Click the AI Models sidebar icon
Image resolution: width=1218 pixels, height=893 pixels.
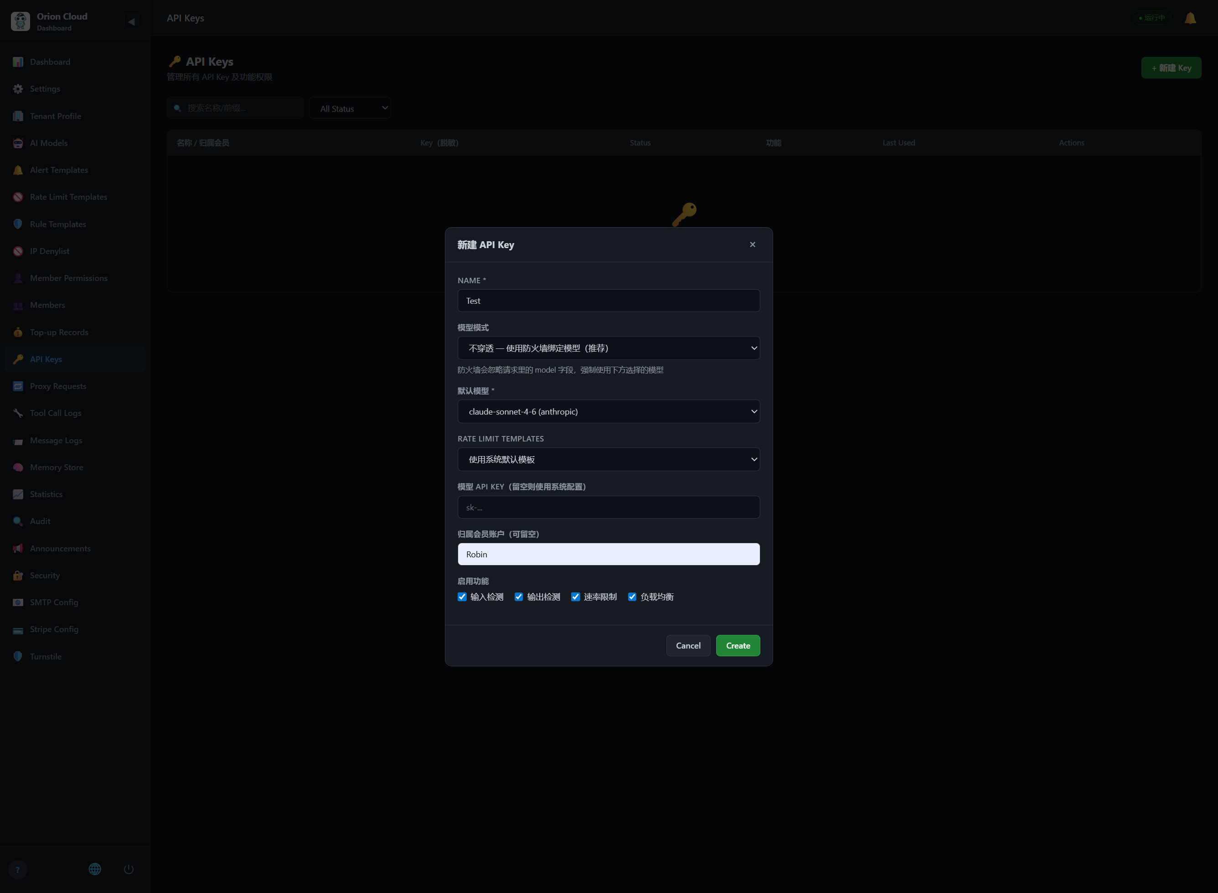[x=18, y=143]
